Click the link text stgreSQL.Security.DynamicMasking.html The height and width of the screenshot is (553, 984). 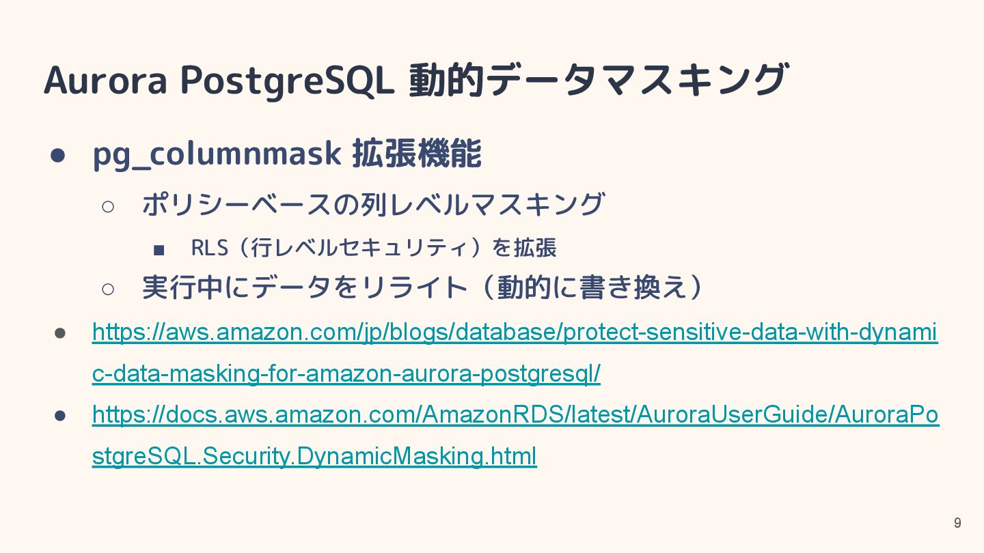click(x=314, y=455)
